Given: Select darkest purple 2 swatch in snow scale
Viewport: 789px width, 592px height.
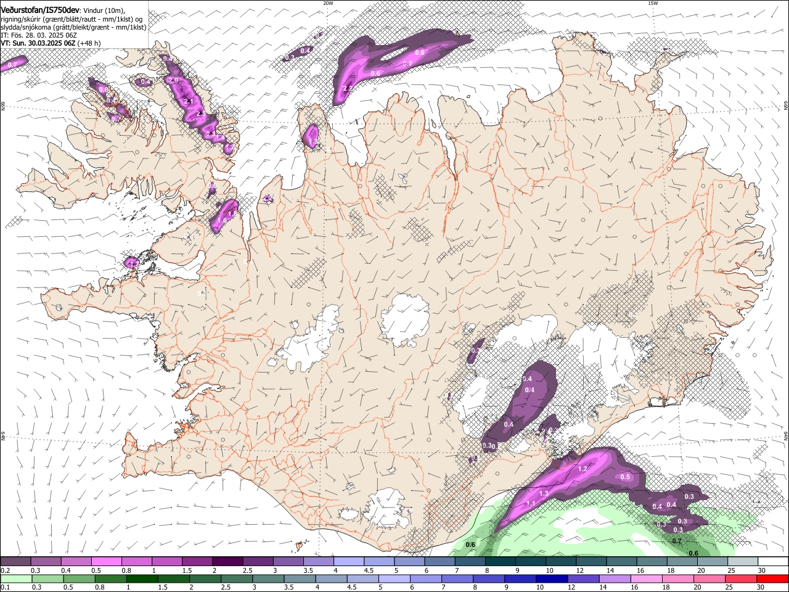Looking at the screenshot, I should click(x=227, y=562).
